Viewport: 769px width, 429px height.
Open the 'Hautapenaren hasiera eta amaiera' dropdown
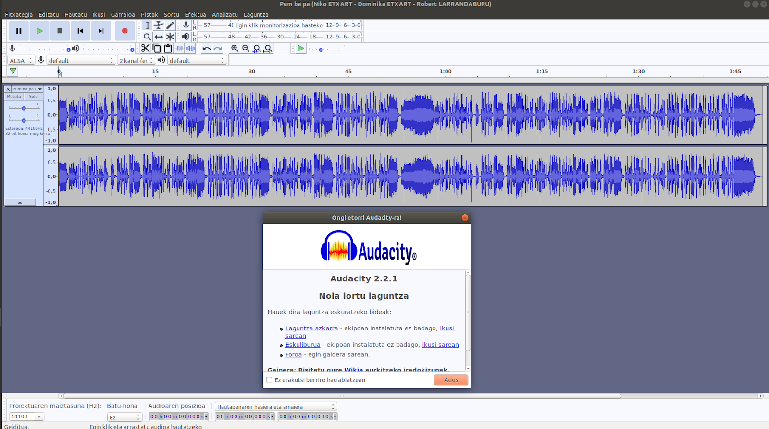[x=275, y=407]
